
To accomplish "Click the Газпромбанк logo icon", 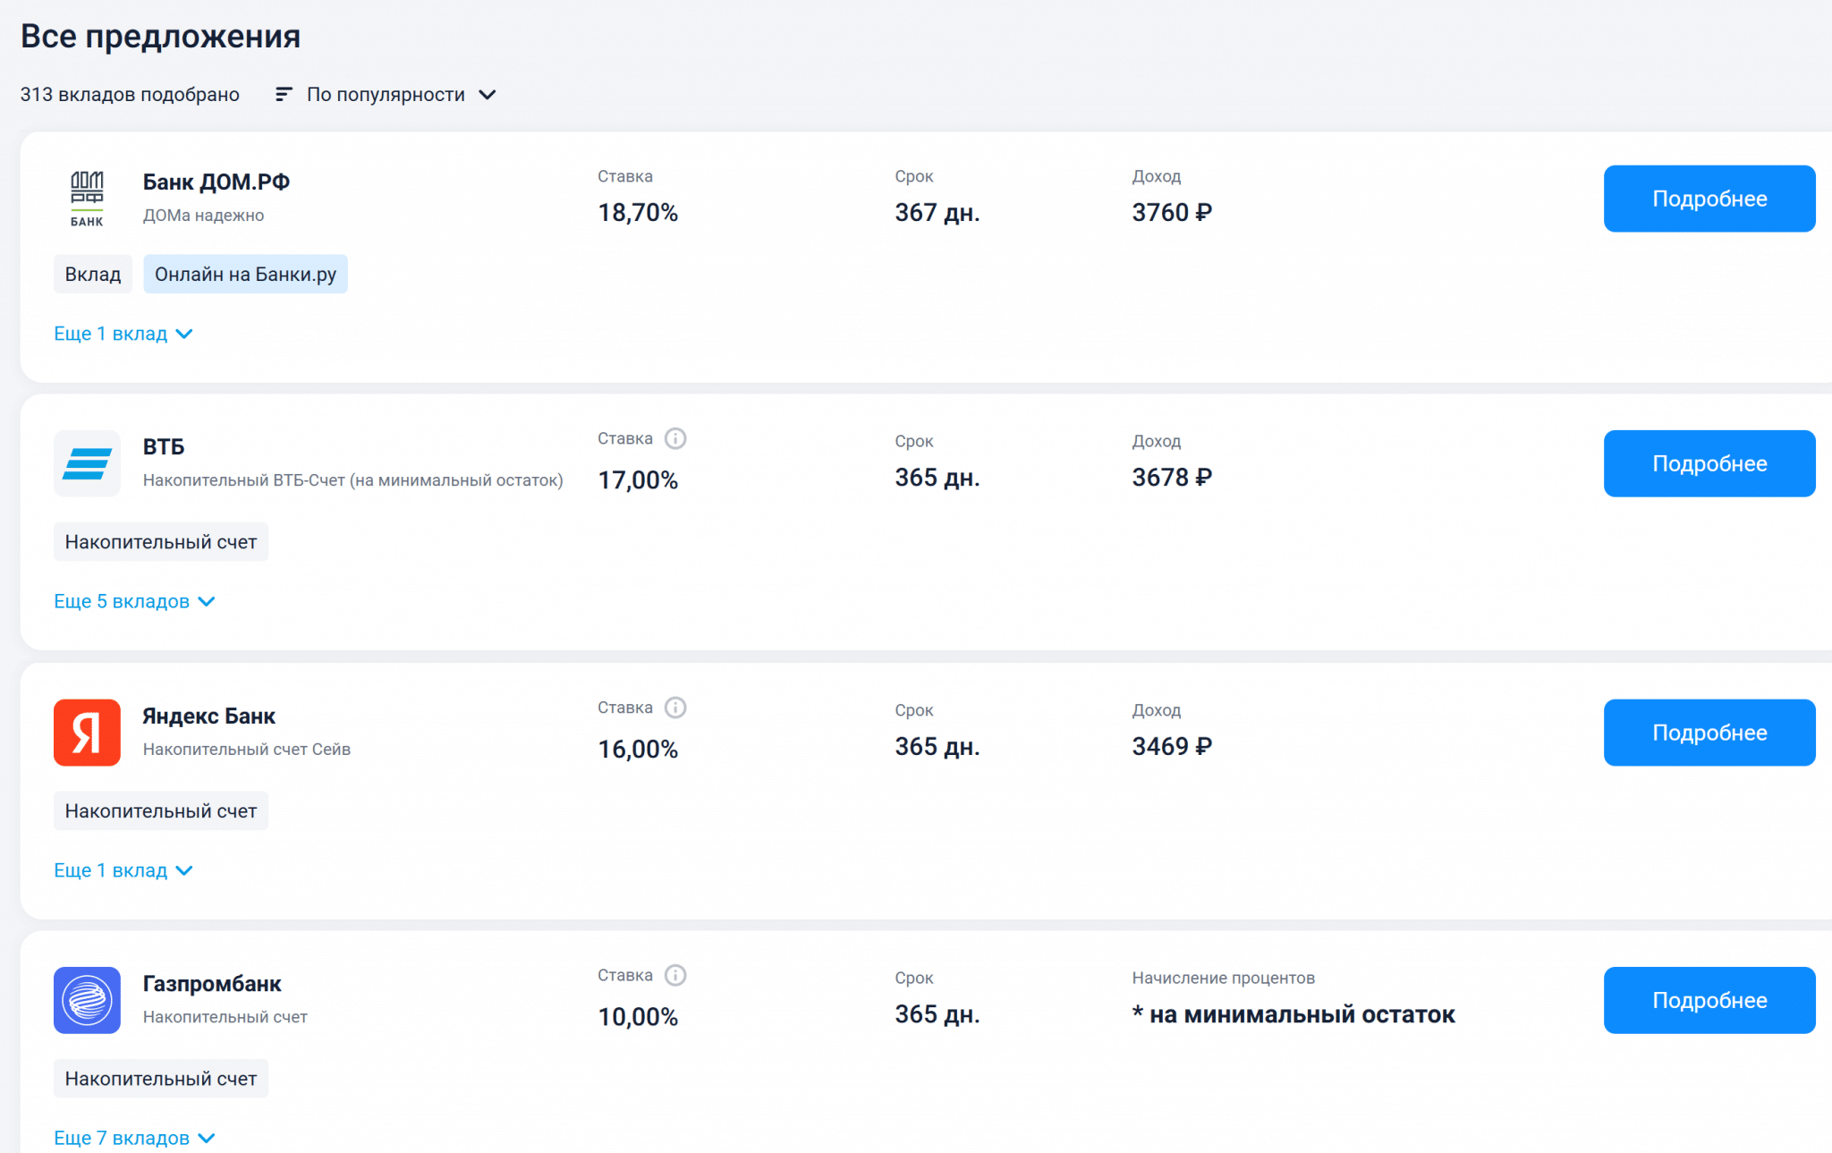I will coord(87,1000).
